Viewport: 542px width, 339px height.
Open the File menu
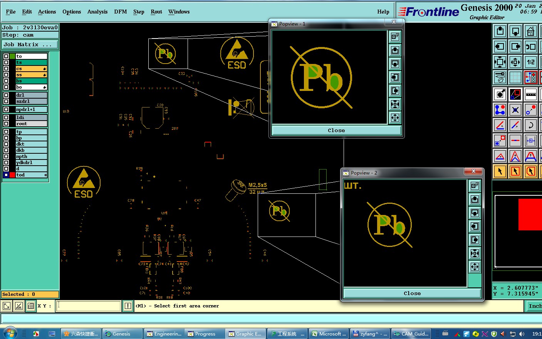tap(11, 12)
